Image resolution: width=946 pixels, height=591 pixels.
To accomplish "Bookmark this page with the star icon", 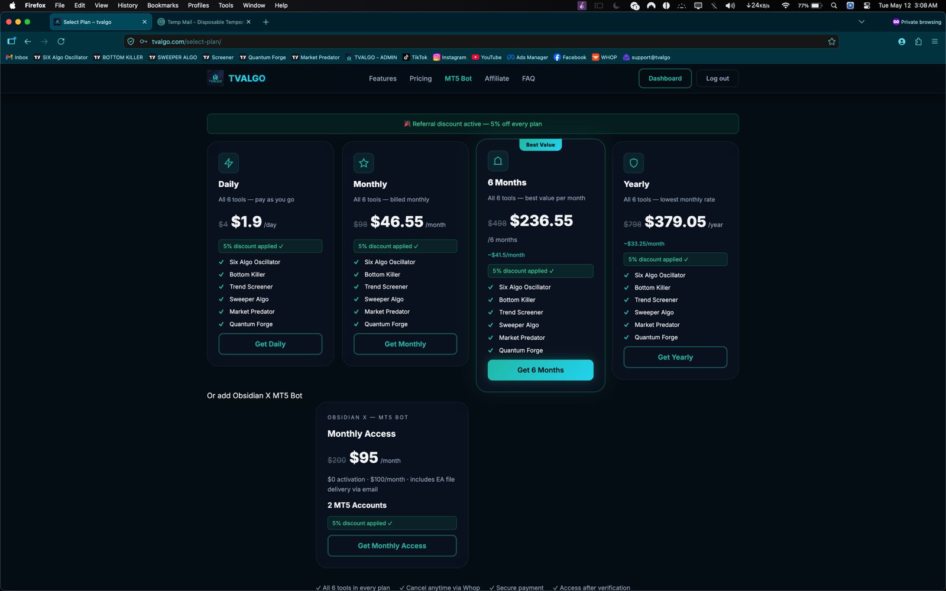I will (x=832, y=41).
